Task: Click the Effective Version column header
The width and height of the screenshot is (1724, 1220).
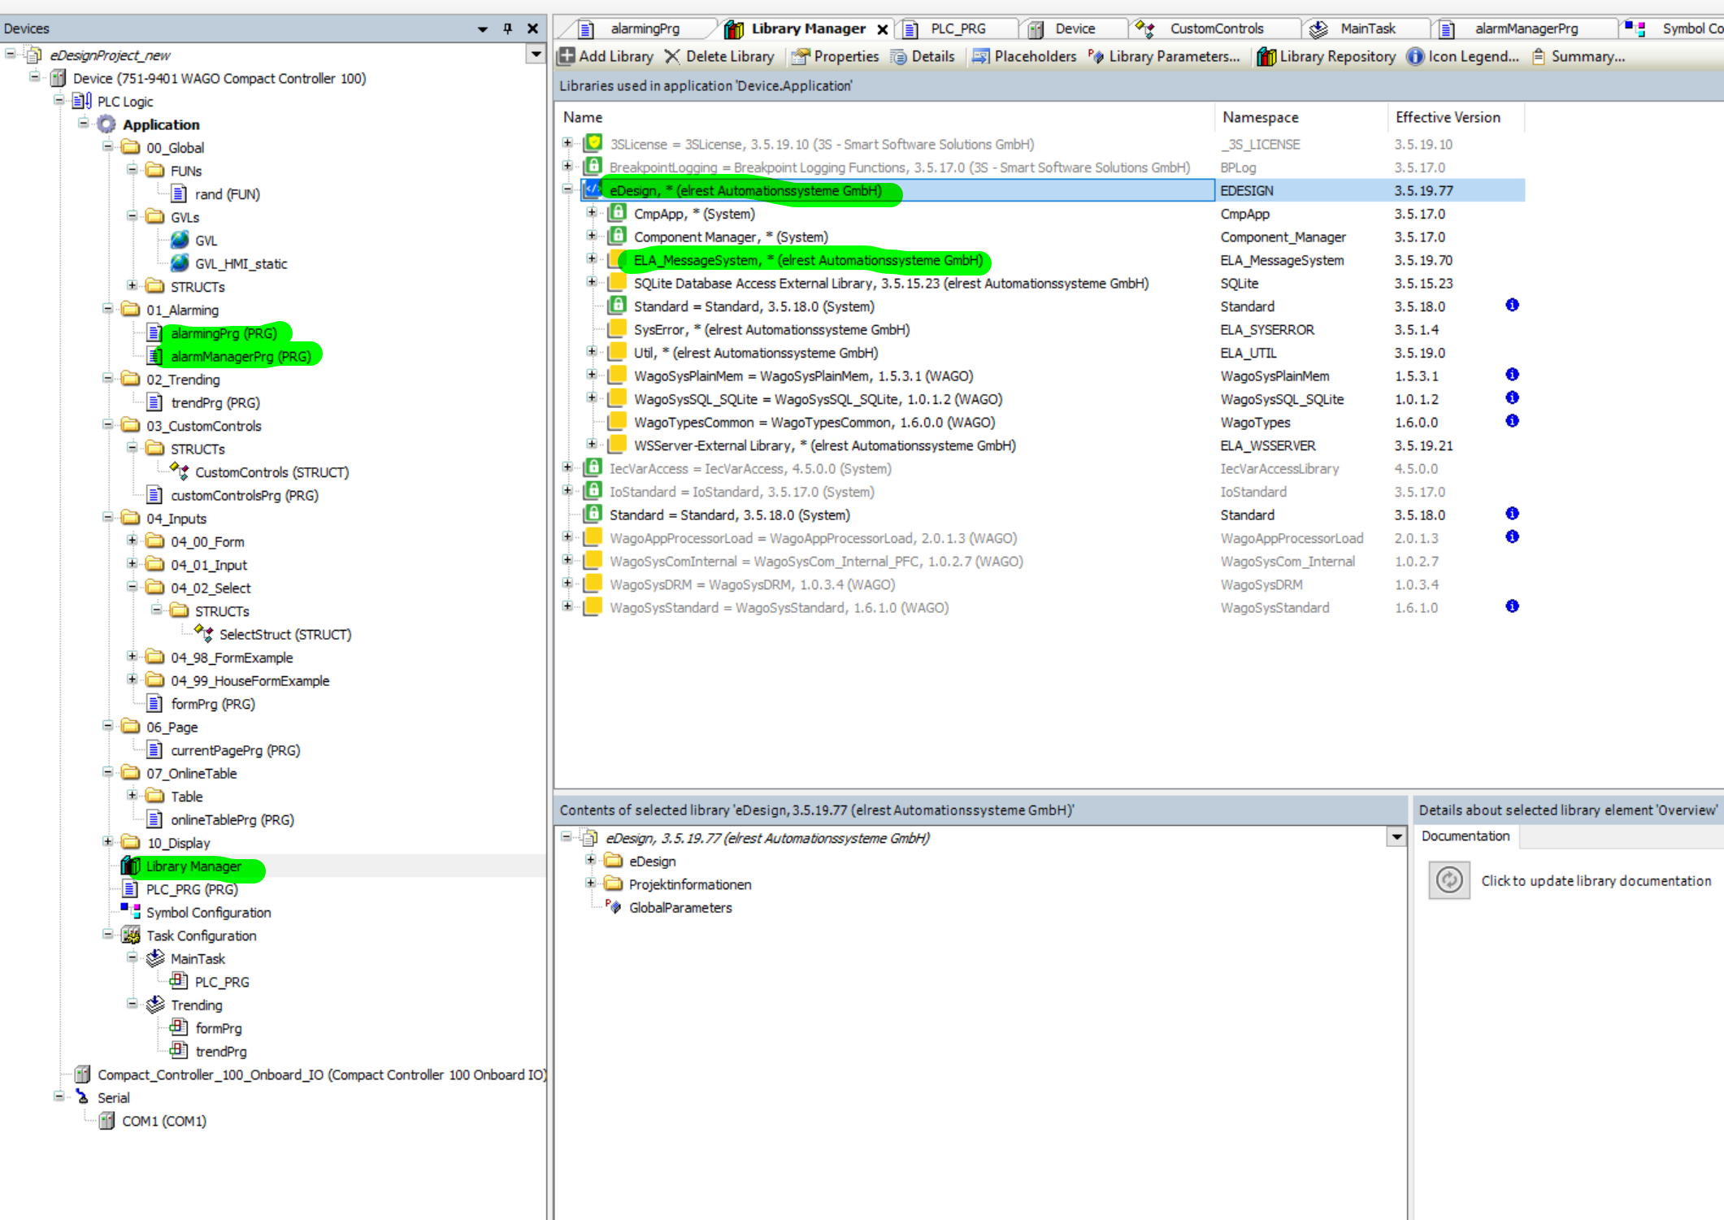Action: (x=1447, y=117)
